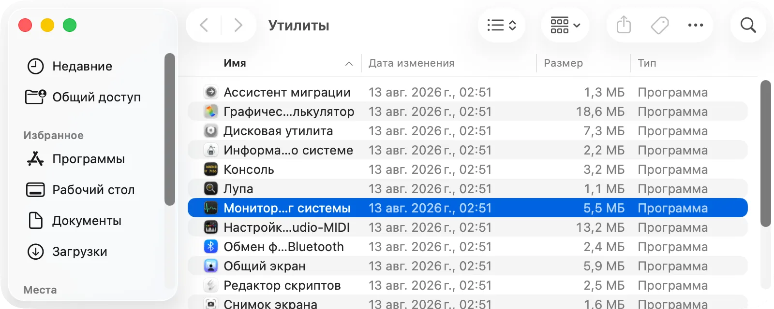
Task: Select the row named Консоль
Action: [x=468, y=169]
